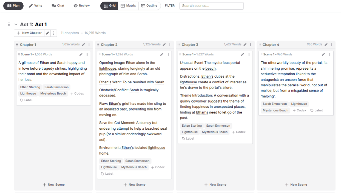Click the New Chapter button
The image size is (341, 193).
[x=29, y=33]
